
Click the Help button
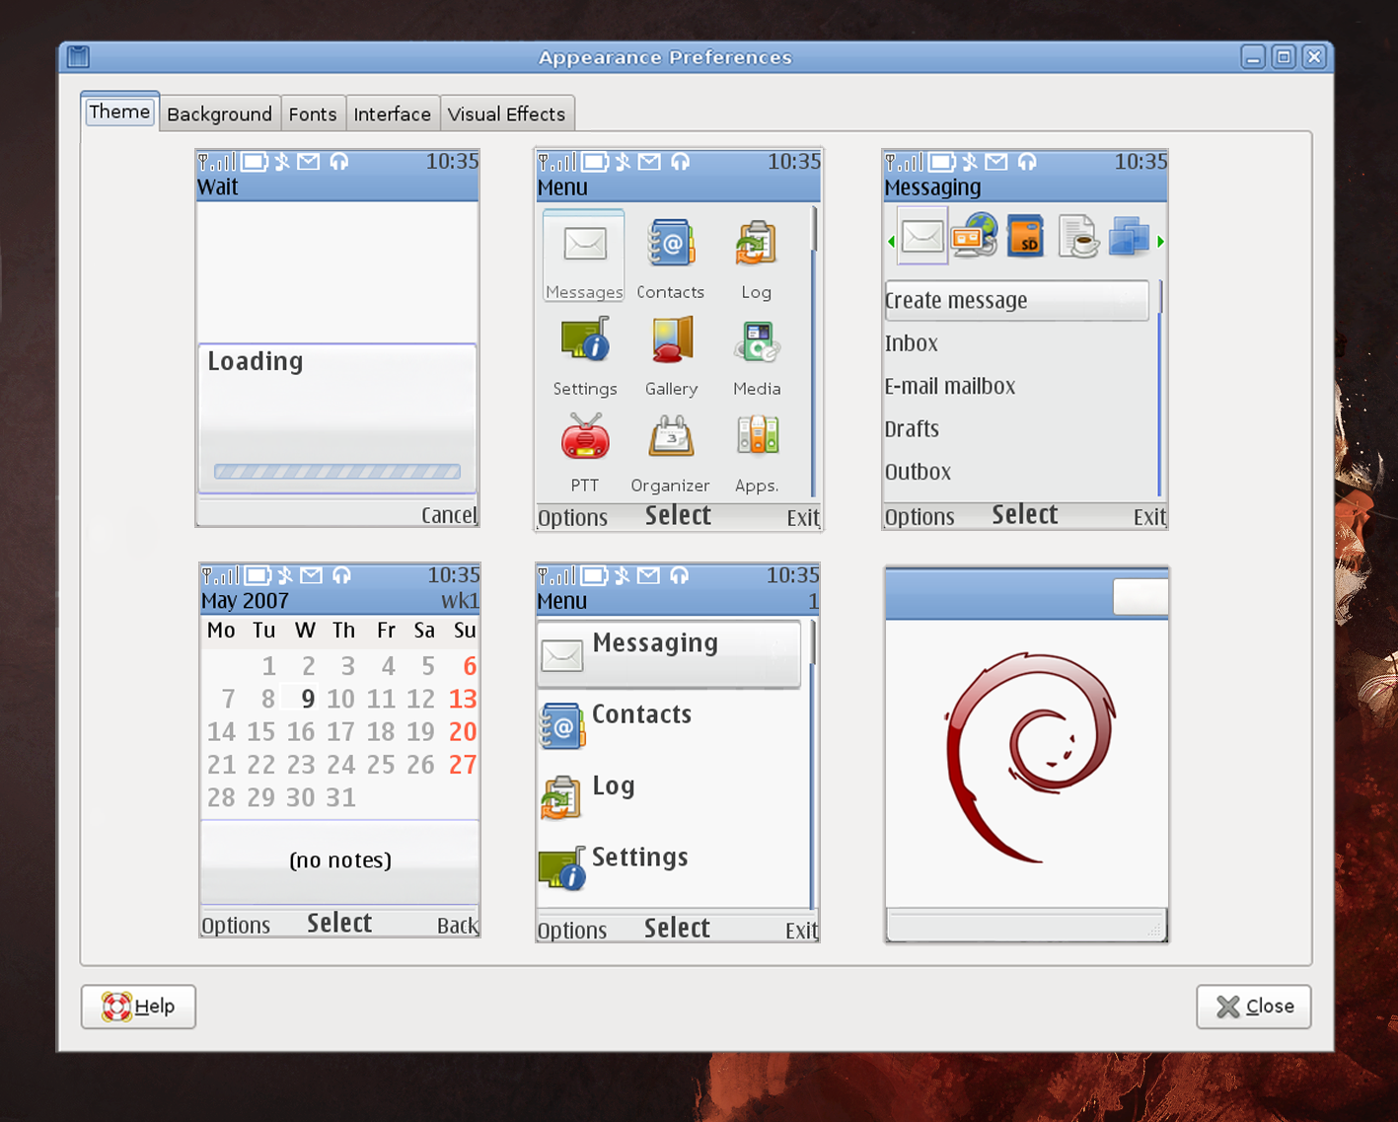137,1007
